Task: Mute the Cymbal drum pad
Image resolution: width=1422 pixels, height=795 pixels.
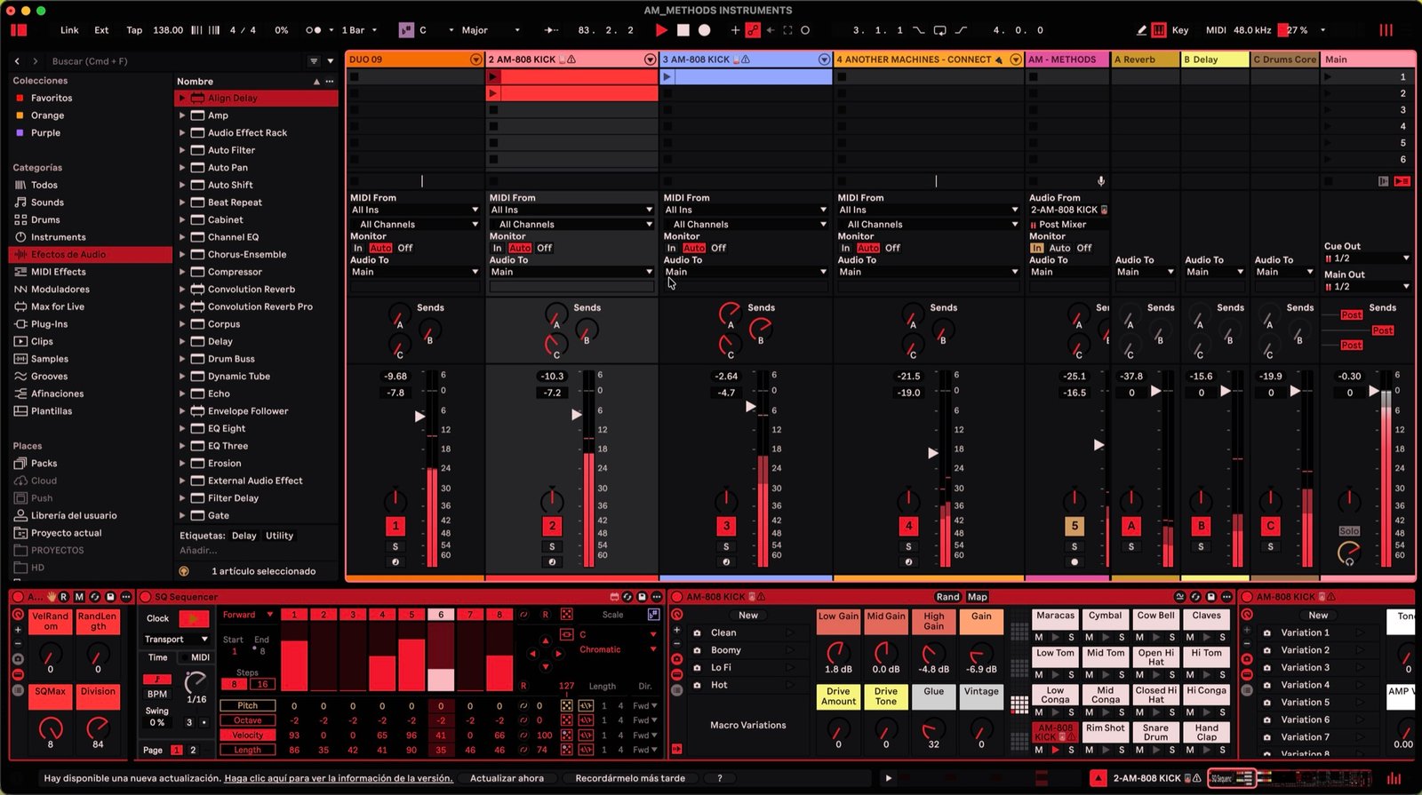Action: pyautogui.click(x=1090, y=638)
